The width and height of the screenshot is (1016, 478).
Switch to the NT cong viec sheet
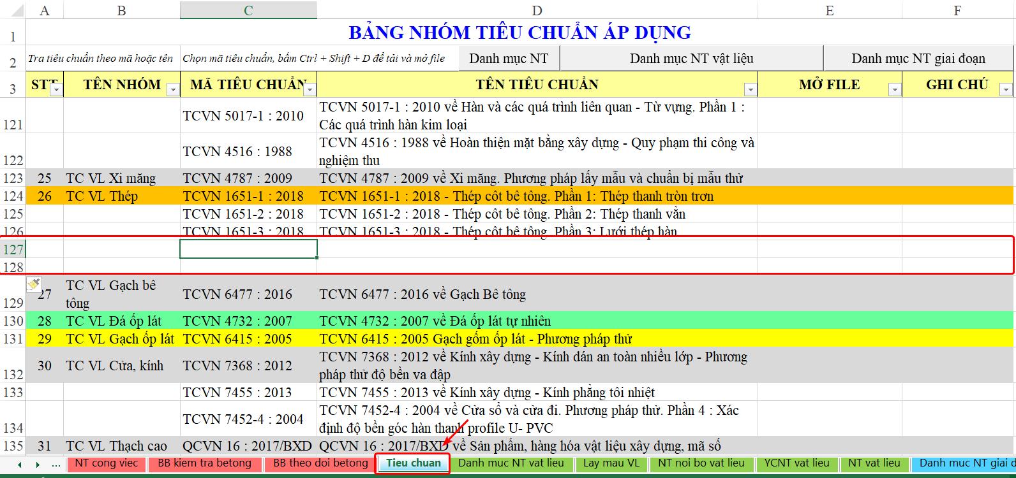tap(106, 463)
